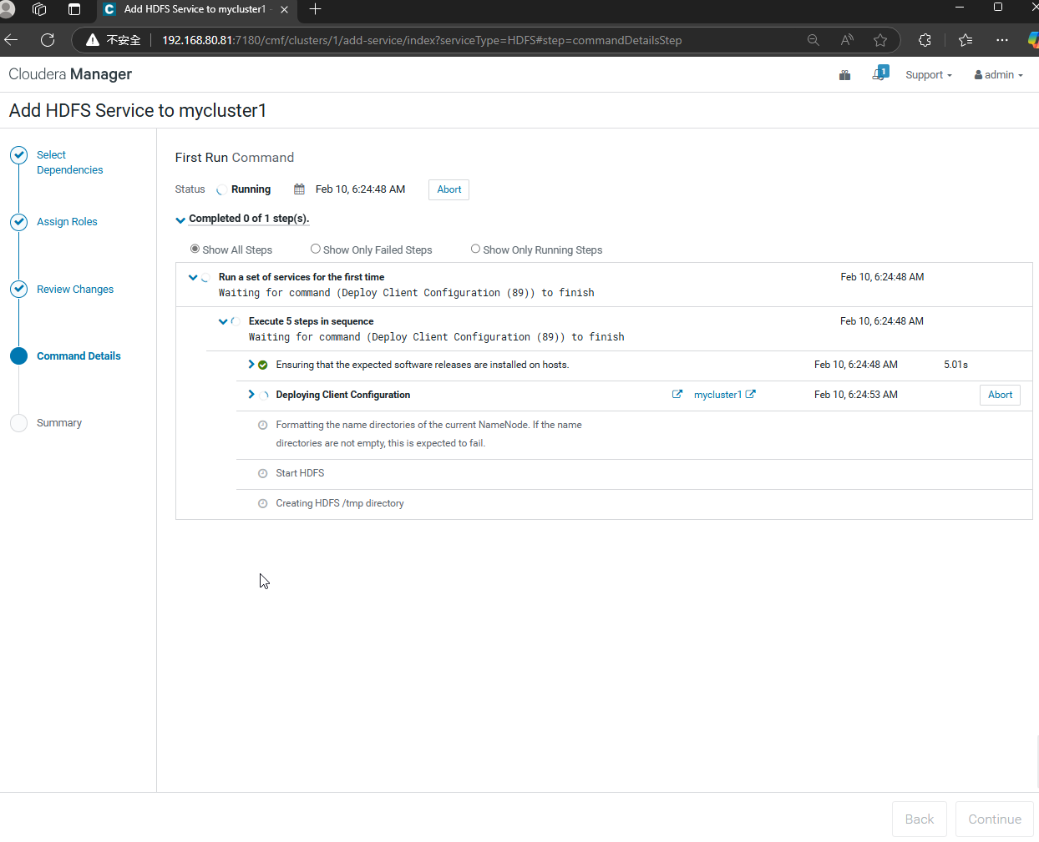1039x842 pixels.
Task: Click the Summary wizard step
Action: pyautogui.click(x=59, y=423)
